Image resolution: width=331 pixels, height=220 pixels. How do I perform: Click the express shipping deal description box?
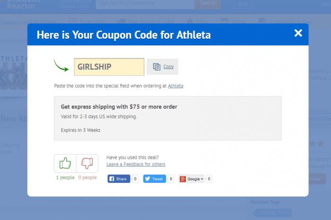coord(168,118)
